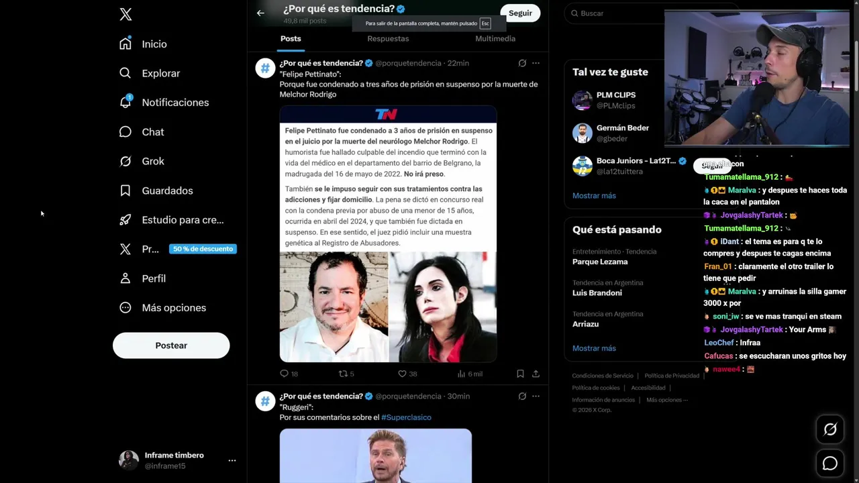Click the Postear button
Viewport: 859px width, 483px height.
point(171,345)
